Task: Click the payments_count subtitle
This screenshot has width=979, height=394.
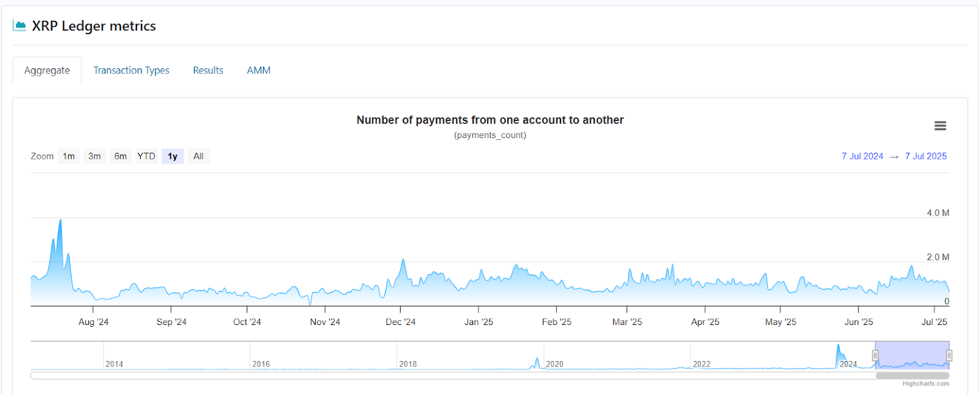Action: click(x=490, y=135)
